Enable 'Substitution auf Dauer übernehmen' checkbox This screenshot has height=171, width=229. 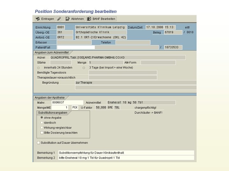pos(38,142)
